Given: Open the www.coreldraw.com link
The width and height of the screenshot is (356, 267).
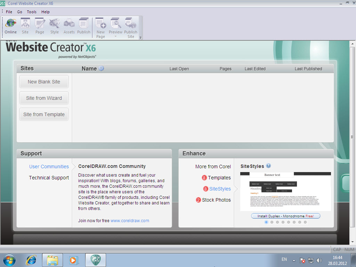Looking at the screenshot, I should (x=130, y=220).
